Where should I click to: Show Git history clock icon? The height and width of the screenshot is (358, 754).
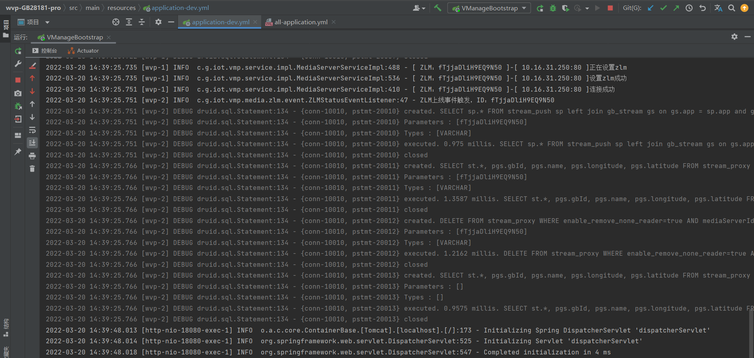point(689,8)
